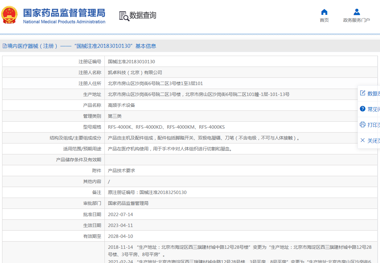Click attachment 产品技术要求
The height and width of the screenshot is (263, 380).
(x=121, y=171)
